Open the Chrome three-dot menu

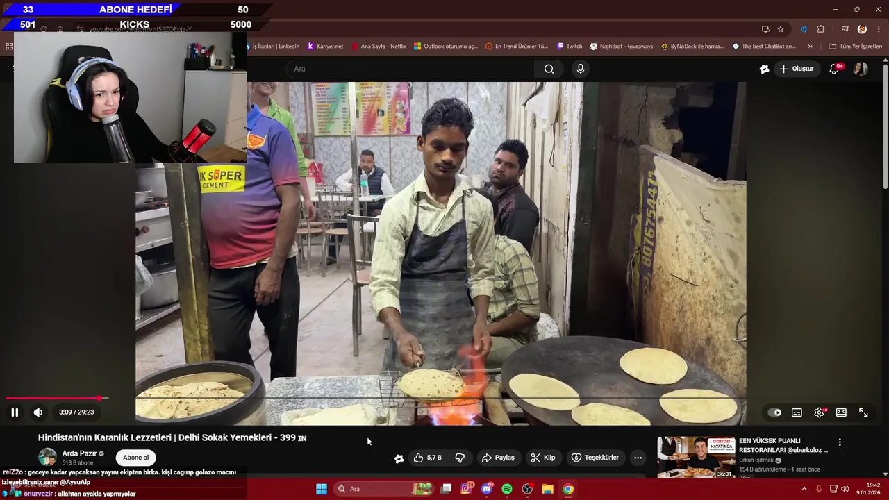879,29
